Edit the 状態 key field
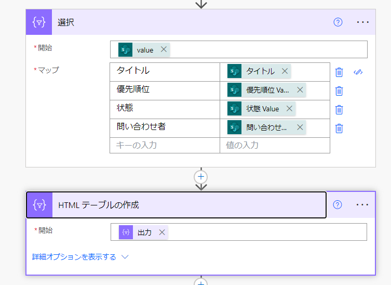Screen dimensions: 391x285 pyautogui.click(x=165, y=109)
